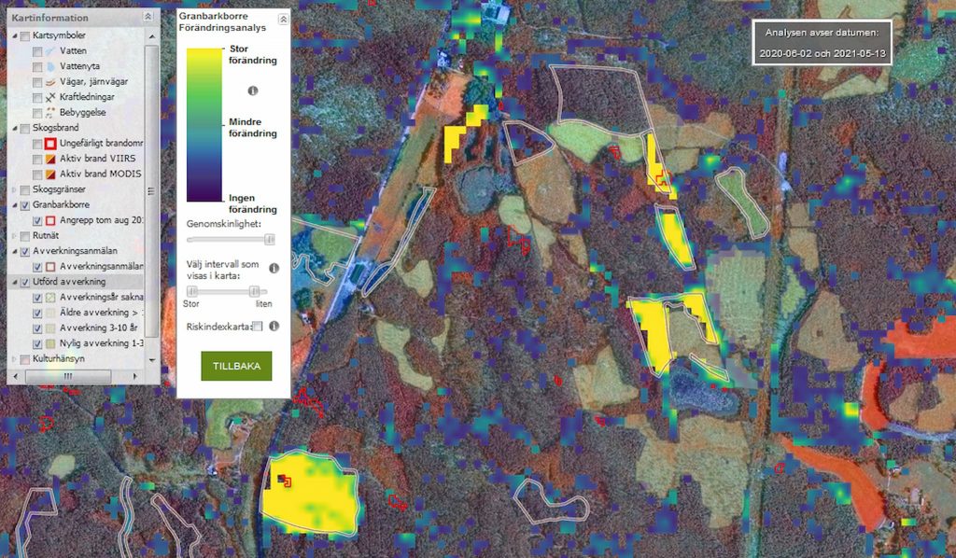956x558 pixels.
Task: Click the layer list scroll-up arrow
Action: click(151, 36)
